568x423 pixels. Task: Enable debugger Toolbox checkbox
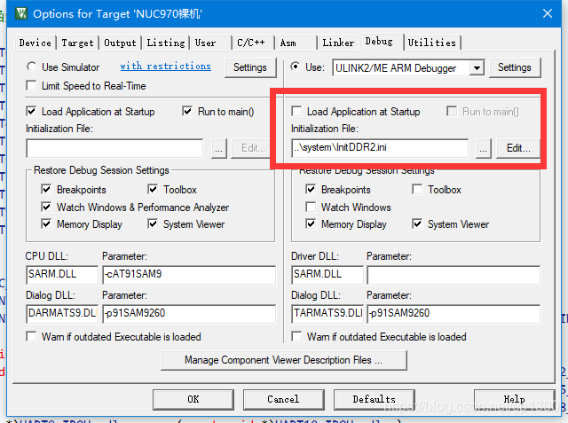coord(417,189)
